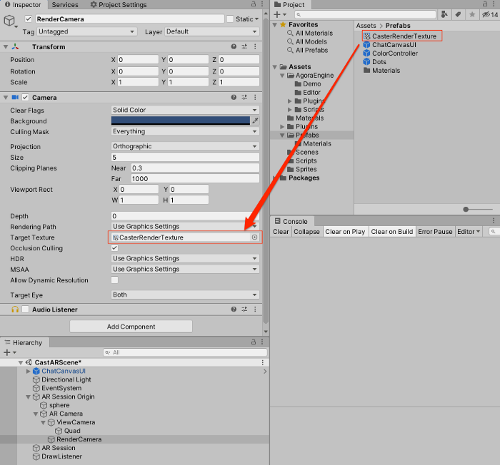This screenshot has width=500, height=465.
Task: Click Inspector vertical scrollbar
Action: [266, 172]
